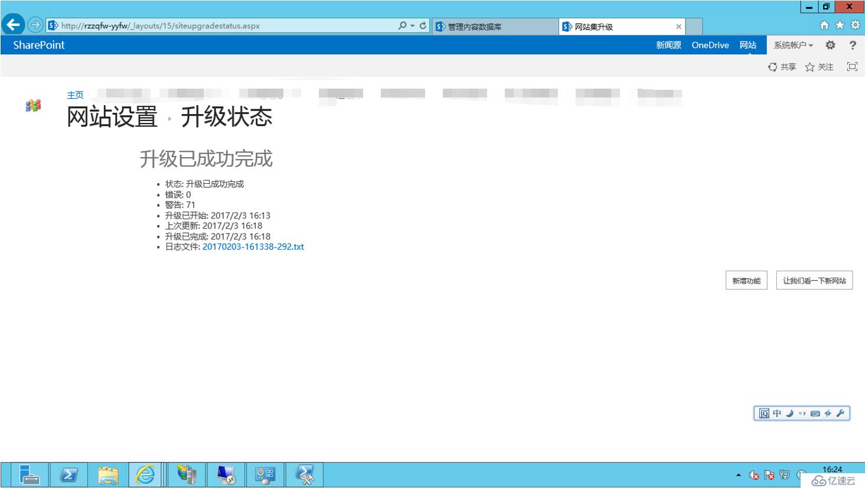Expand the 系统帐户 user menu
The height and width of the screenshot is (488, 865).
793,45
